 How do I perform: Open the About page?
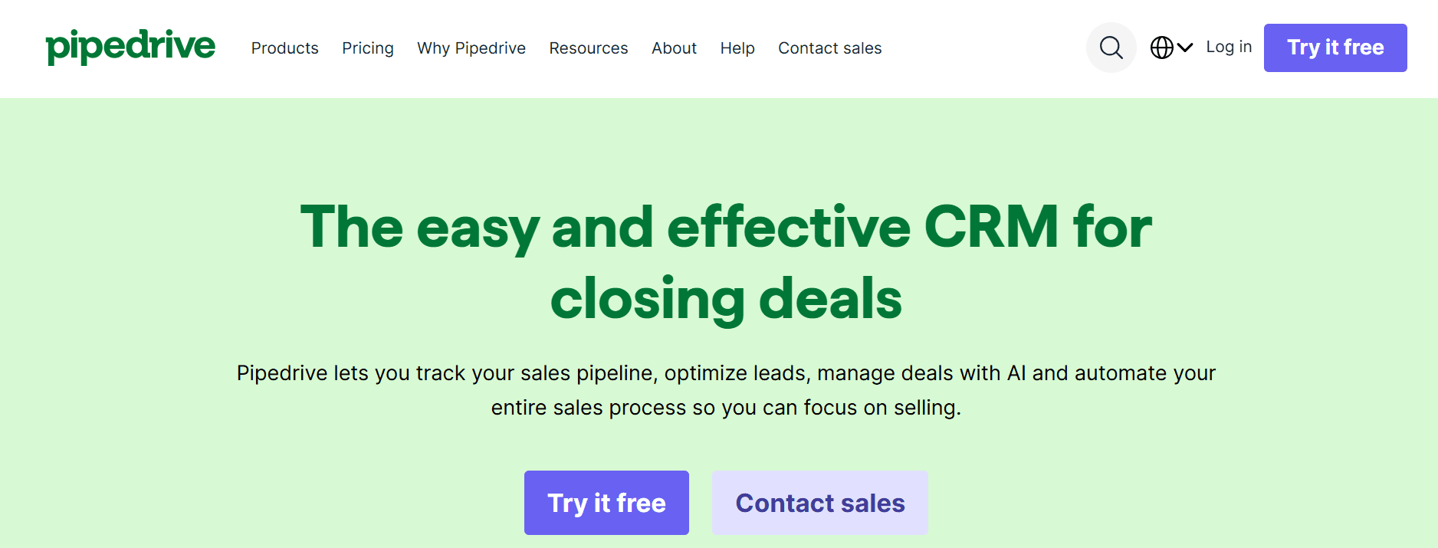pyautogui.click(x=673, y=48)
